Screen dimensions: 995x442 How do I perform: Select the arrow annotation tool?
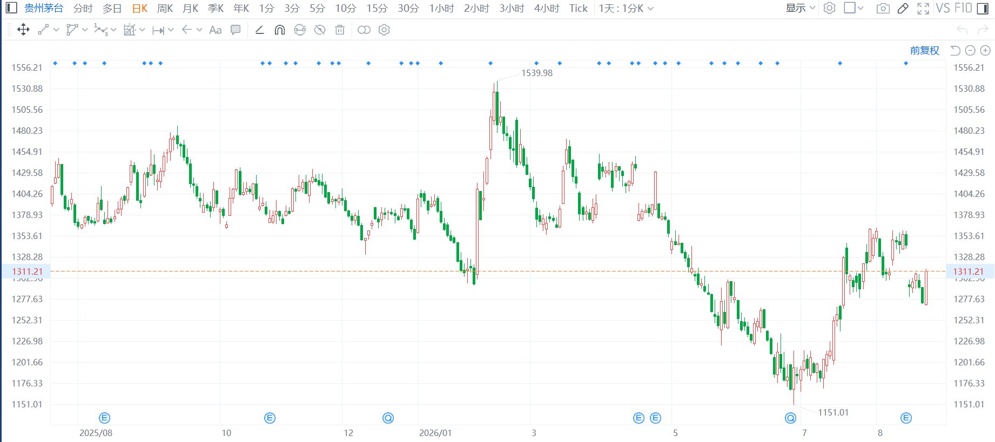tap(187, 30)
